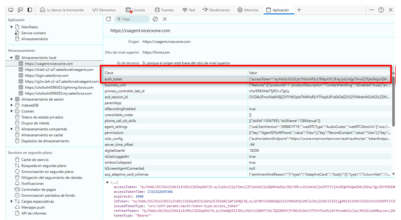Open Grupos de interés item

[35, 123]
